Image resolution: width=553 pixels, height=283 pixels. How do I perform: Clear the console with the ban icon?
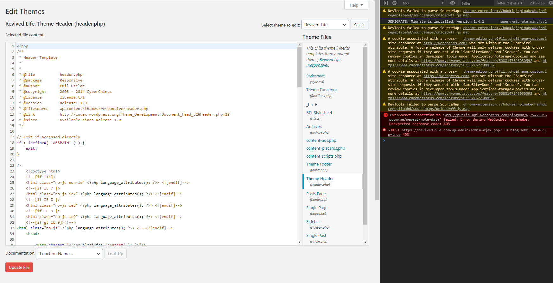click(394, 3)
